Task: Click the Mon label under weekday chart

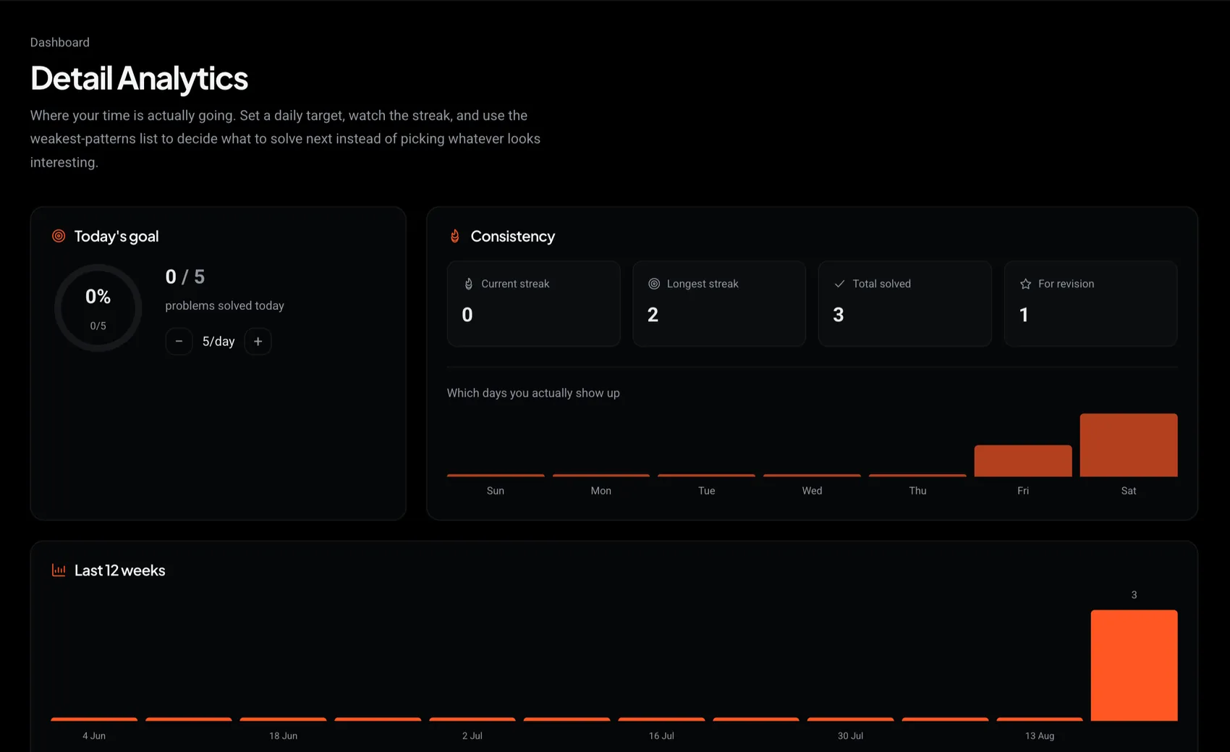Action: (x=601, y=491)
